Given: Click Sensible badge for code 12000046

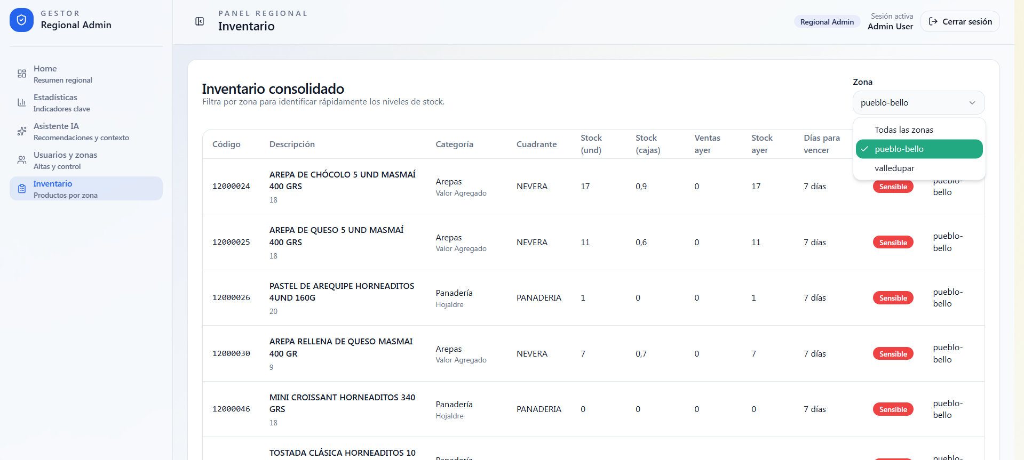Looking at the screenshot, I should [x=893, y=409].
